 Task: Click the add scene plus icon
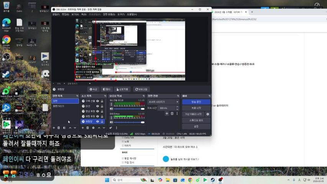click(54, 128)
